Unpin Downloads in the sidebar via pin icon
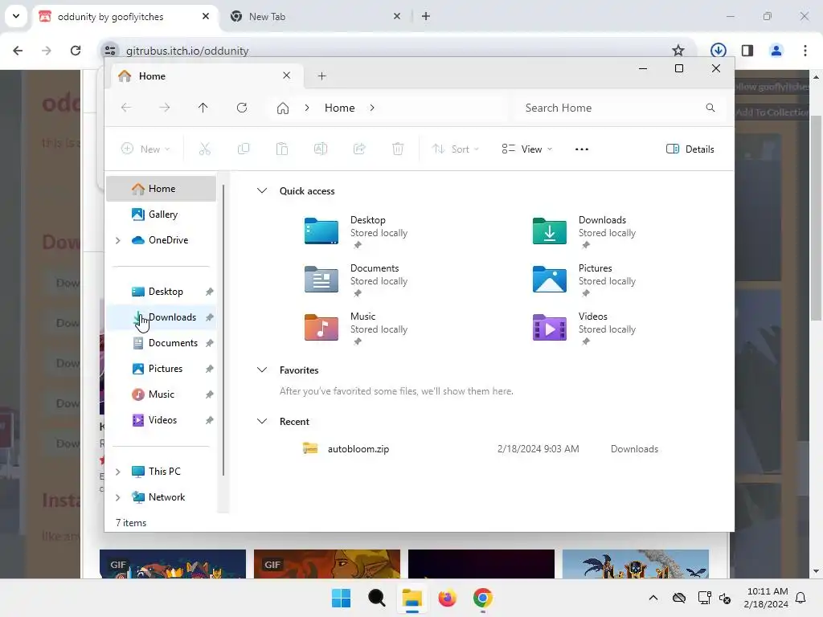This screenshot has width=823, height=617. pos(210,317)
